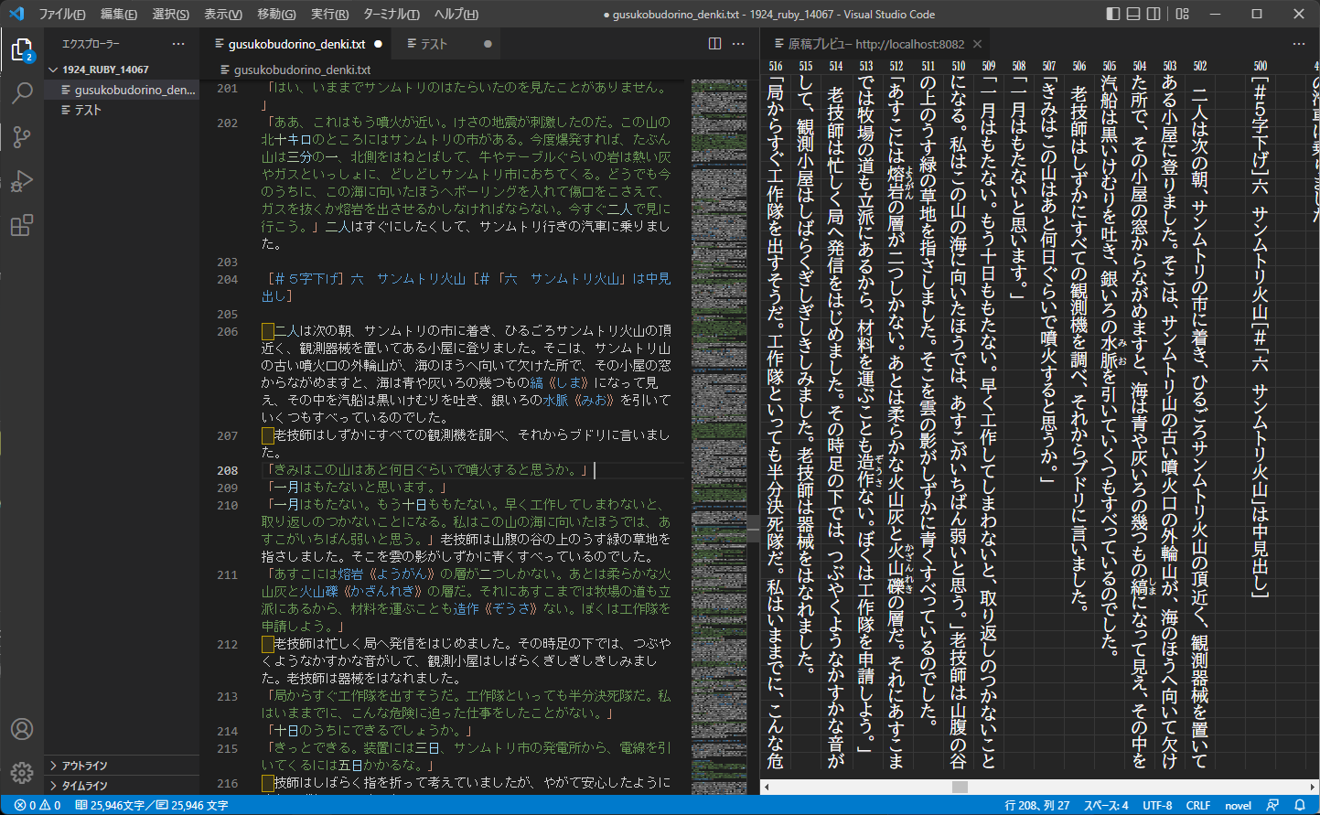Screen dimensions: 1320x815
Task: Close the 原稿プレビュー tab
Action: (977, 44)
